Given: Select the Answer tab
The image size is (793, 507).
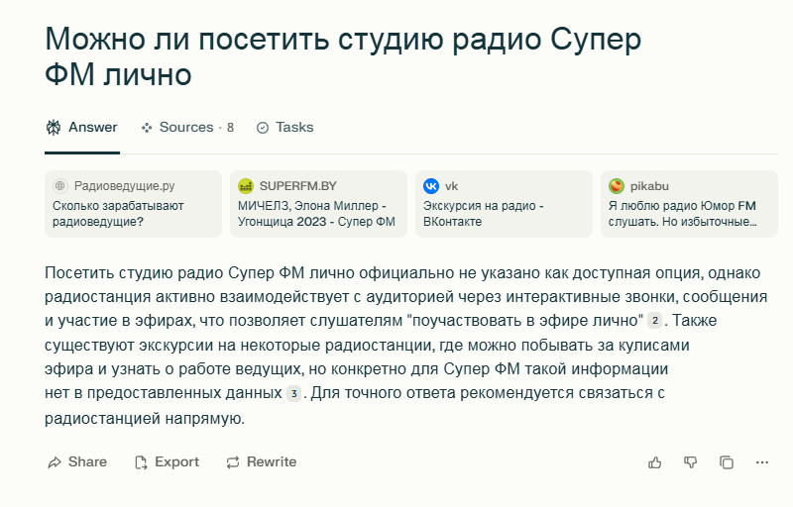Looking at the screenshot, I should click(x=82, y=128).
